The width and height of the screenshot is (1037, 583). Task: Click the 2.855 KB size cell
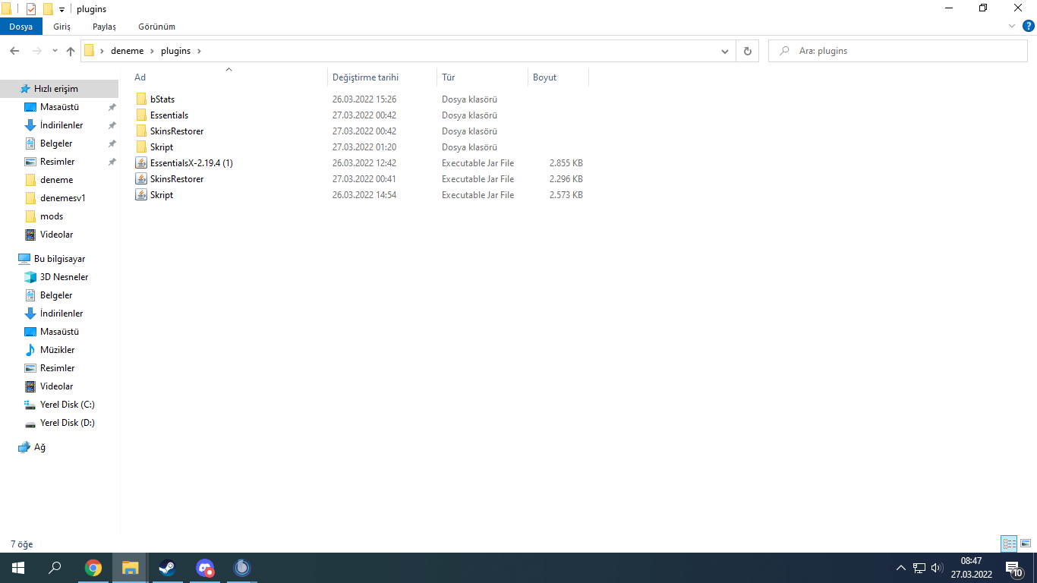tap(566, 163)
